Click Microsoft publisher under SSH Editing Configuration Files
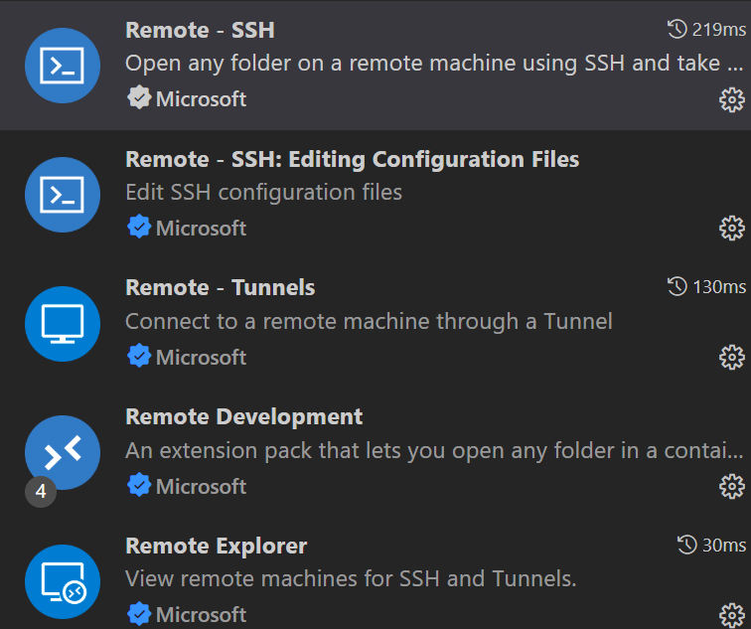Screen dimensions: 751x629 click(201, 228)
